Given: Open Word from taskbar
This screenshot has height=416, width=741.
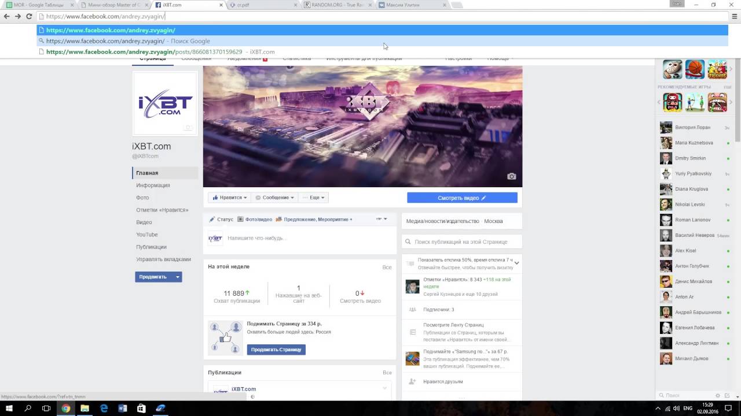Looking at the screenshot, I should 123,408.
